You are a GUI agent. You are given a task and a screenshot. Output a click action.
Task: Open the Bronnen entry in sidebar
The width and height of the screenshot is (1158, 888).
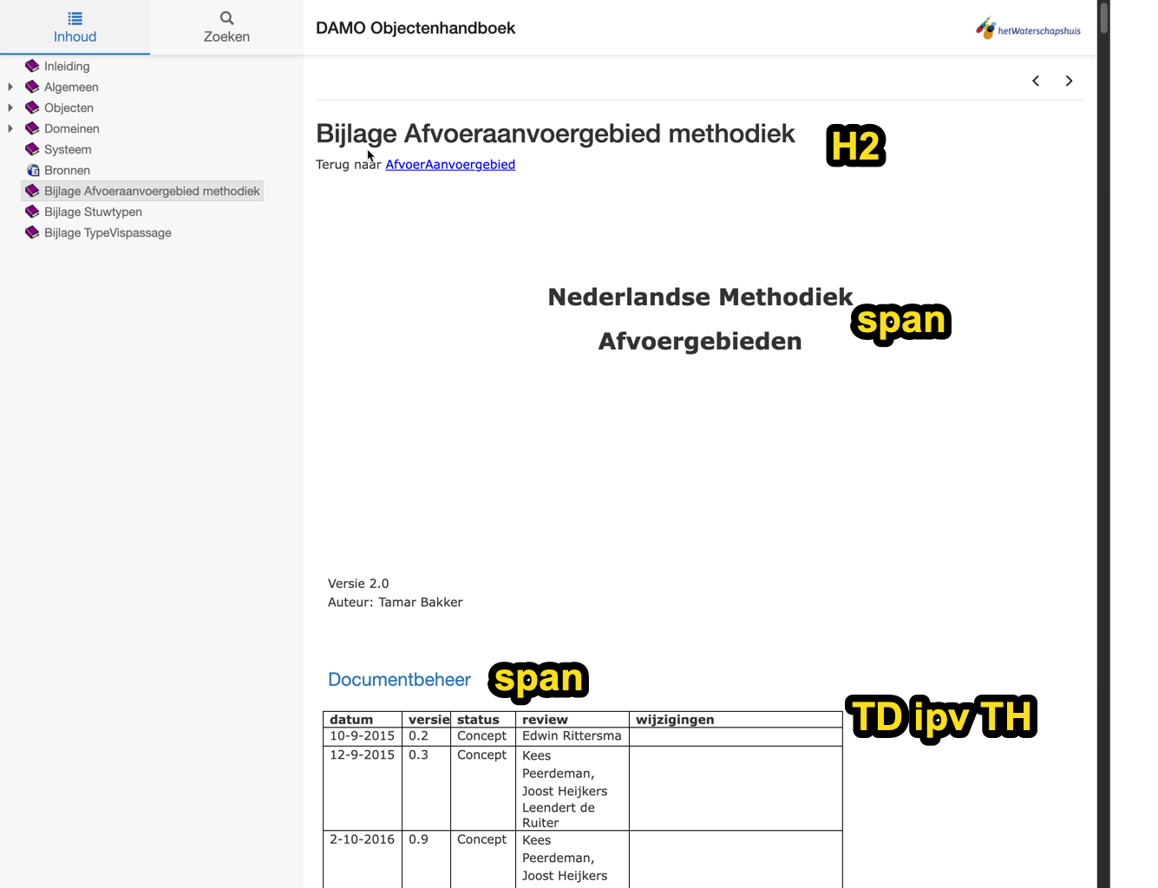pos(67,170)
